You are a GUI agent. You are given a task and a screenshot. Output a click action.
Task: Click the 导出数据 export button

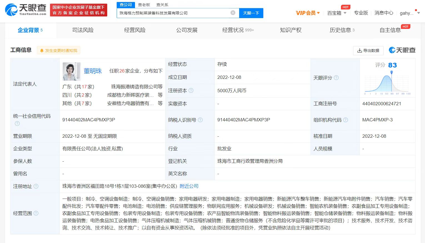(x=368, y=51)
